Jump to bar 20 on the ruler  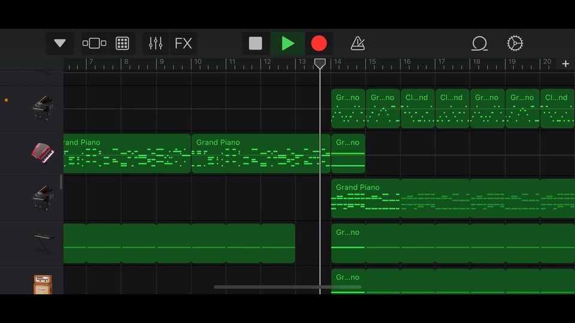click(547, 62)
